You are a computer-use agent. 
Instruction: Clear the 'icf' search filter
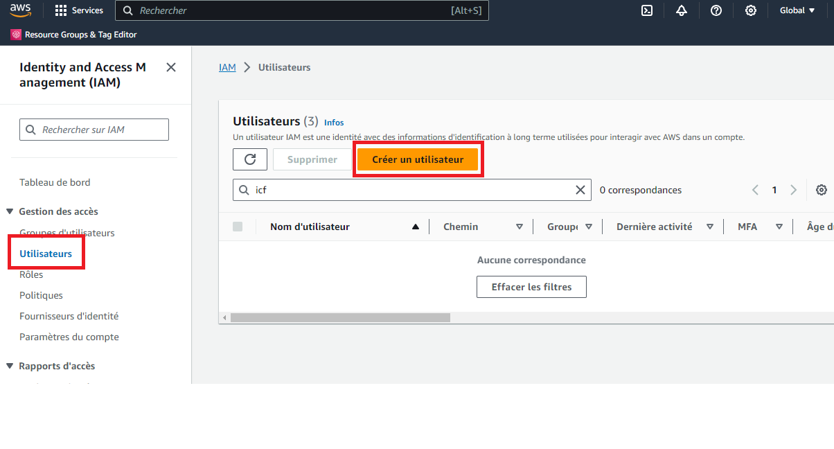(580, 190)
